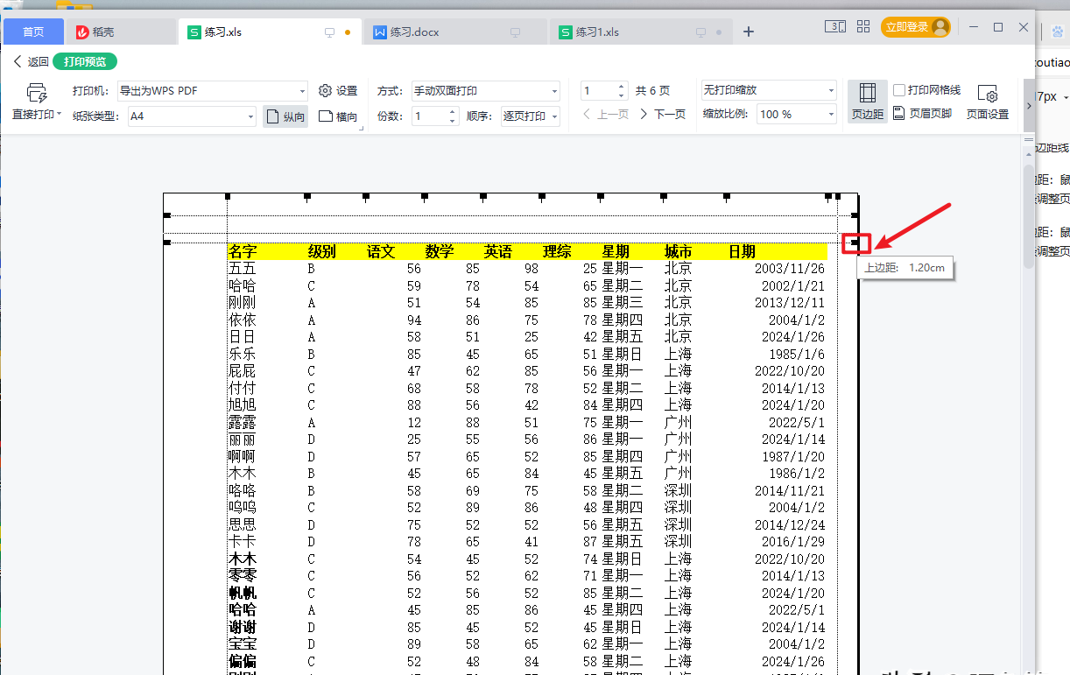This screenshot has height=675, width=1070.
Task: Open the print settings dialog launcher corner
Action: tap(362, 129)
